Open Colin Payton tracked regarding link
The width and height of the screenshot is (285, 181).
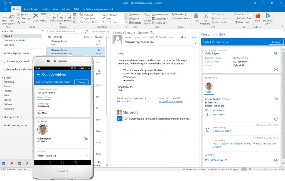(222, 42)
